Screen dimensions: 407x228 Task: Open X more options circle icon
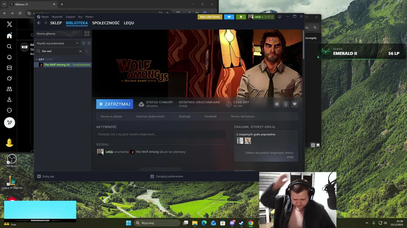9,110
